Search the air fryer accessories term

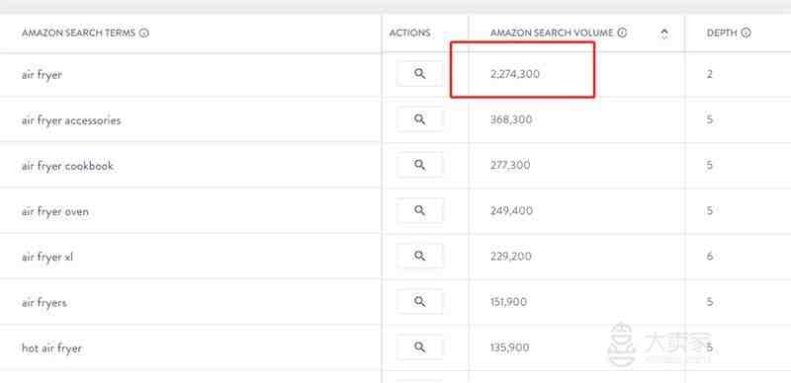coord(419,119)
